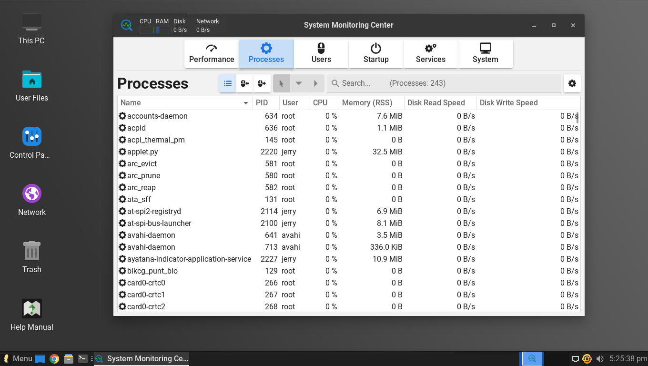648x366 pixels.
Task: Open User Files desktop folder
Action: point(31,86)
